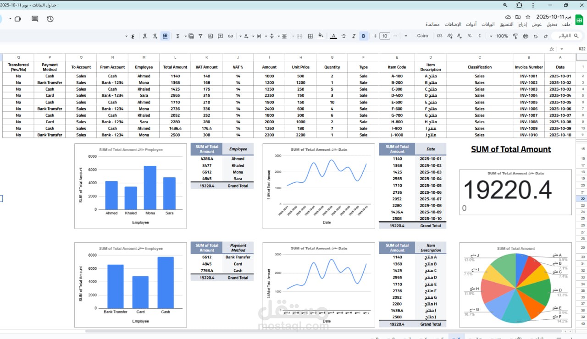
Task: Open the البيانات (Data) menu
Action: click(x=487, y=24)
